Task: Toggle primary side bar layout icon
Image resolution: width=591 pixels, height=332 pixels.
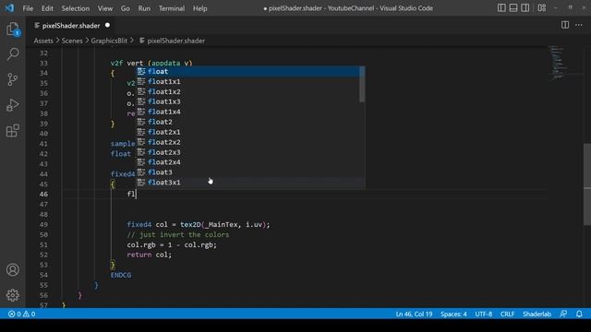Action: [x=501, y=8]
